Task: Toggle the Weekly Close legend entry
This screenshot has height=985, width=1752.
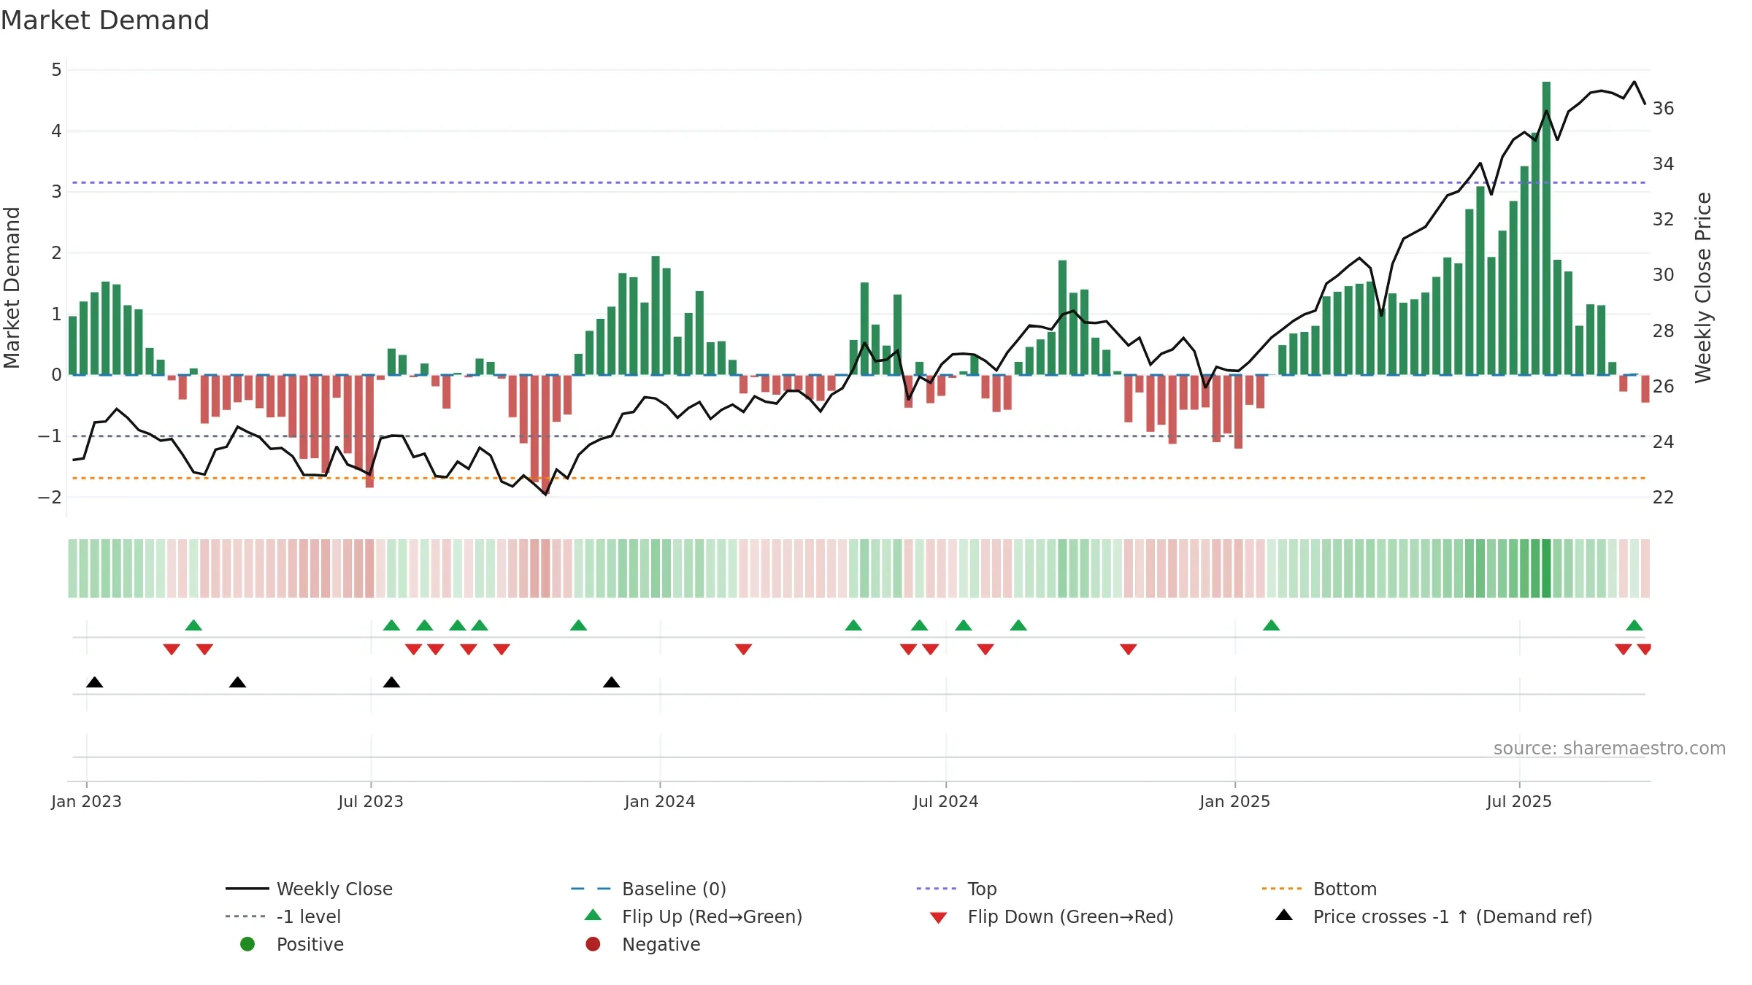Action: [310, 889]
